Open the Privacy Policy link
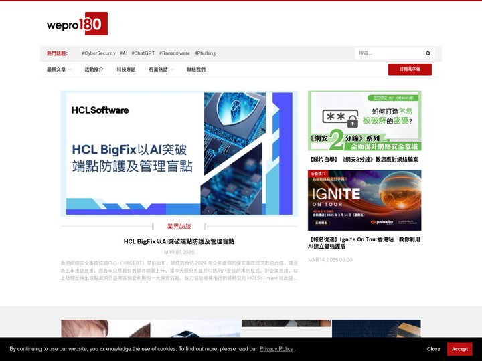 point(276,349)
